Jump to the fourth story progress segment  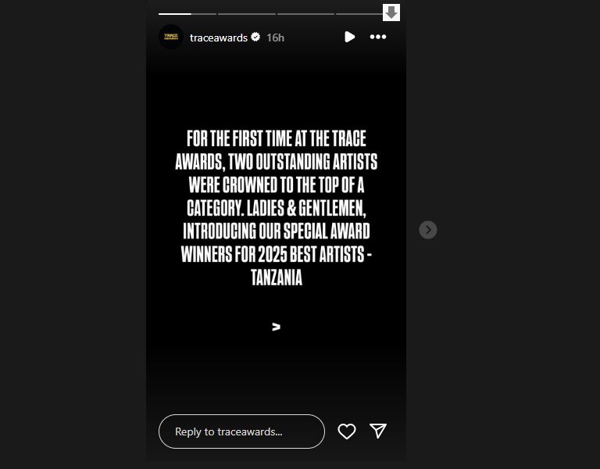pyautogui.click(x=359, y=14)
